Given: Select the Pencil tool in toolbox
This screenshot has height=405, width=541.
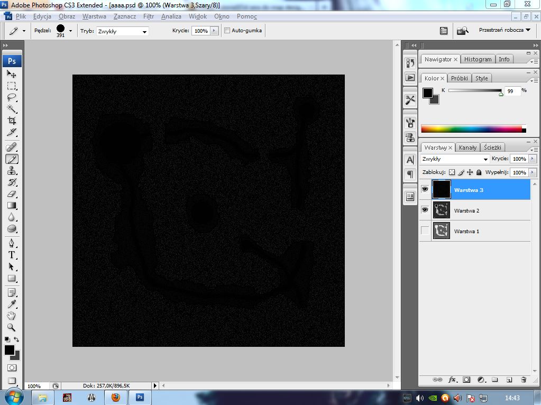Looking at the screenshot, I should click(x=12, y=159).
